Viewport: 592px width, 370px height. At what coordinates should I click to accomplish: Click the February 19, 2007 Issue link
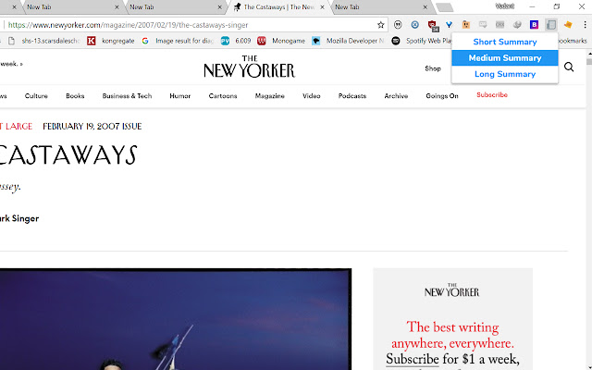(x=92, y=126)
